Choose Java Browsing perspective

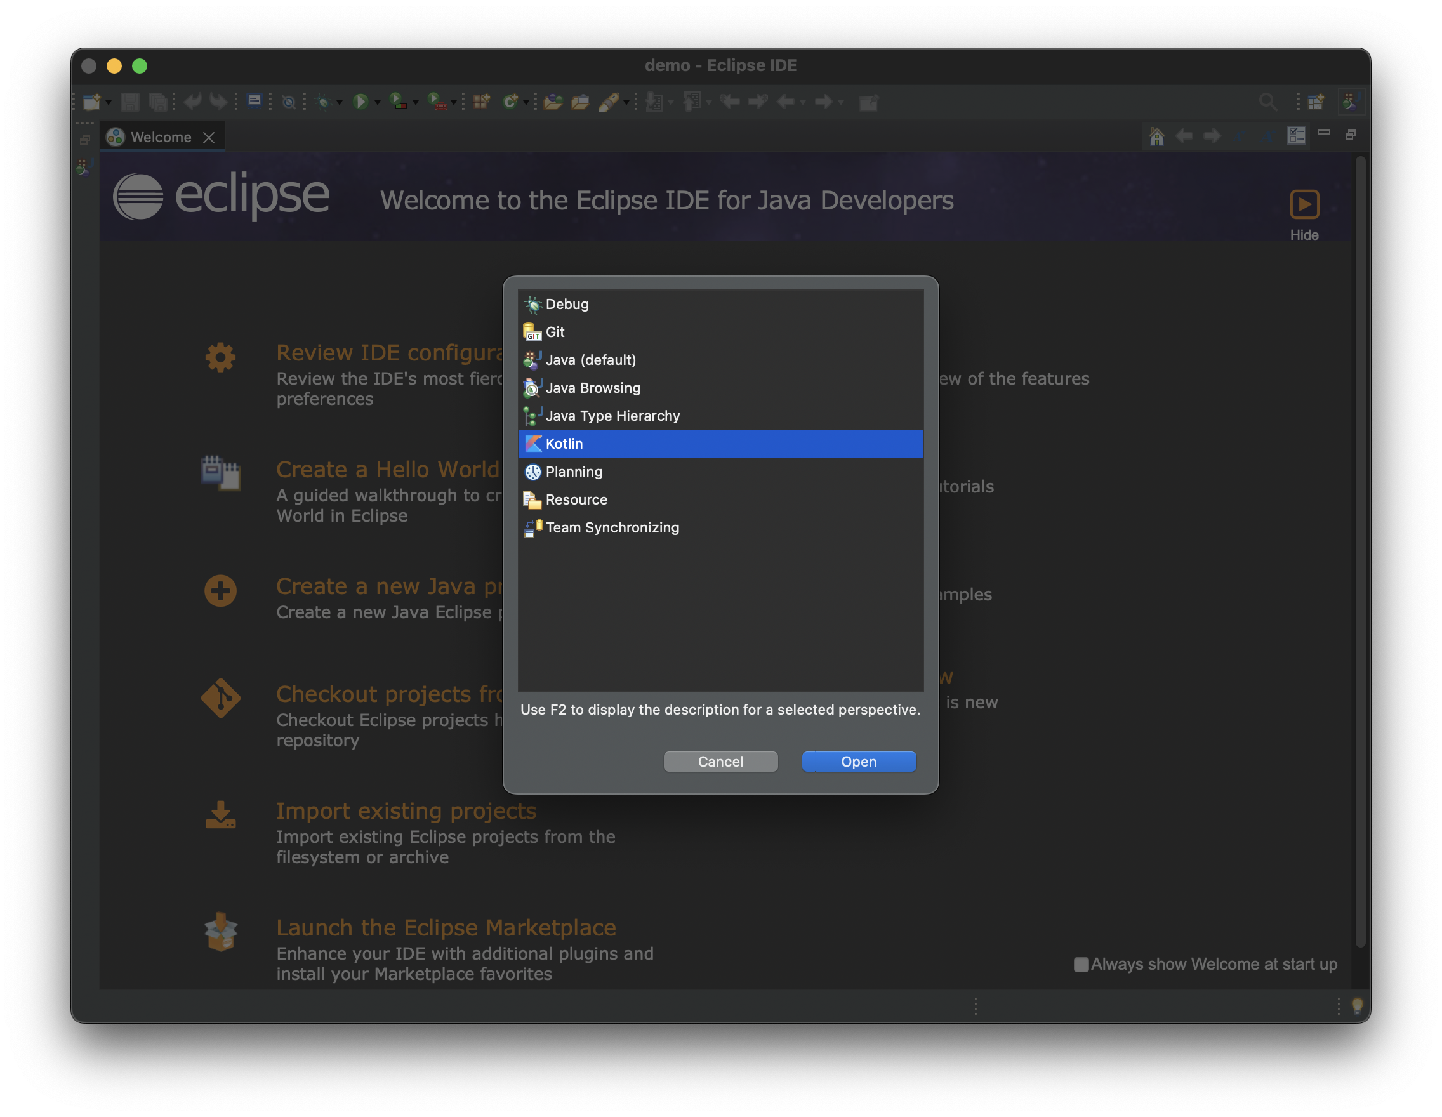(x=592, y=388)
